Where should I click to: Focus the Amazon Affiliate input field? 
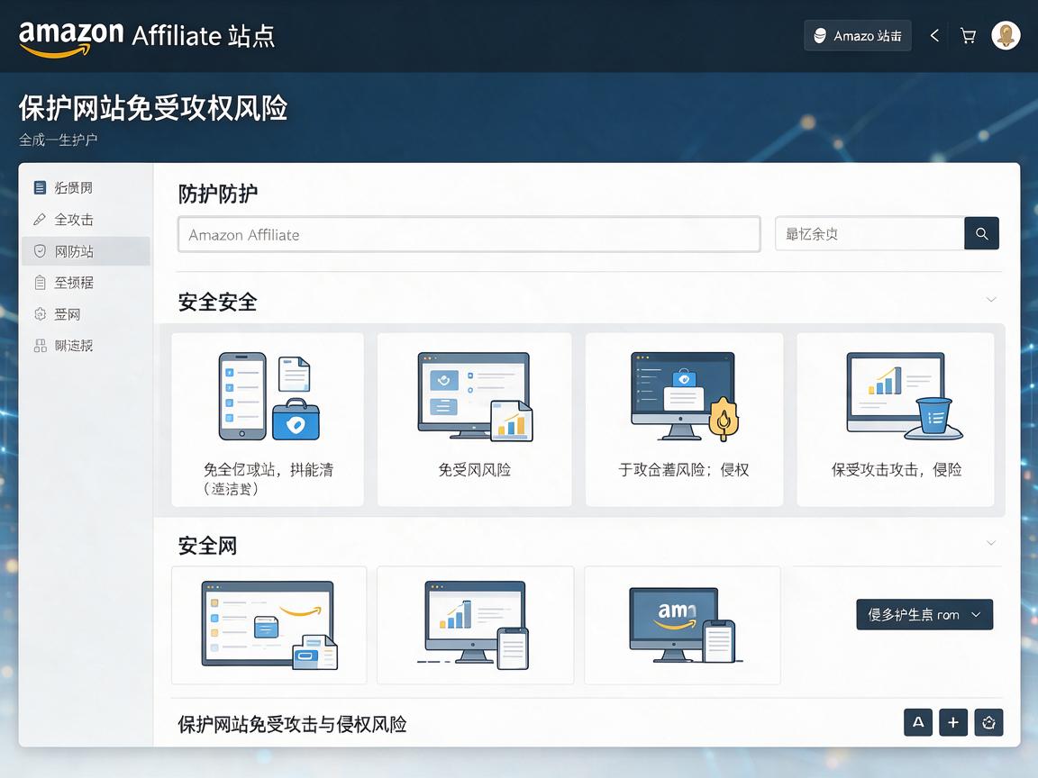[x=469, y=234]
